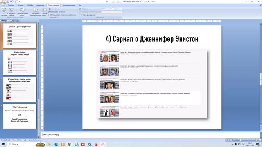262x147 pixels.
Task: Click second episode video thumbnail on slide
Action: [x=109, y=70]
